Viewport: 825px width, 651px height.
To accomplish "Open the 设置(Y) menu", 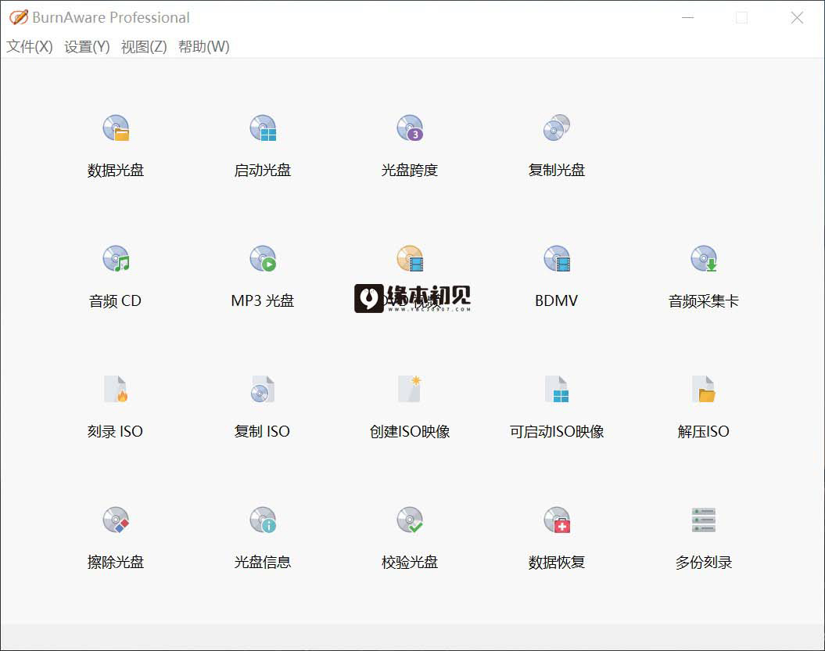I will tap(87, 47).
